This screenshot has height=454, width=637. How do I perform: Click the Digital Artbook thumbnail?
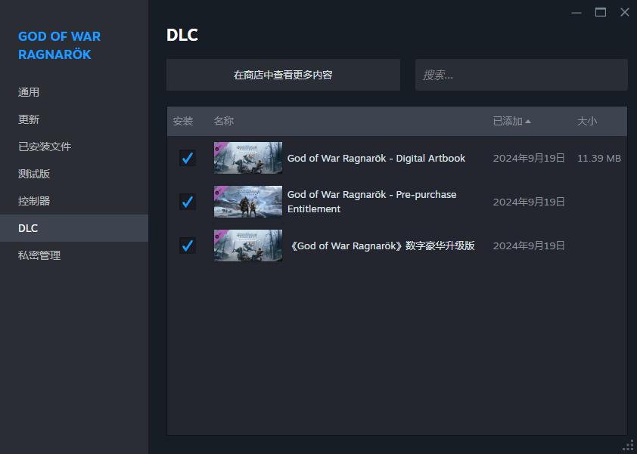(x=248, y=158)
